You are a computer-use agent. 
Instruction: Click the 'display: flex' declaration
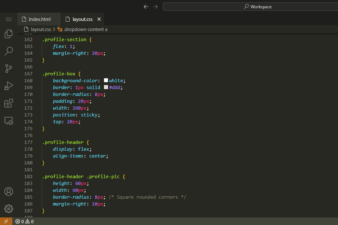point(72,149)
